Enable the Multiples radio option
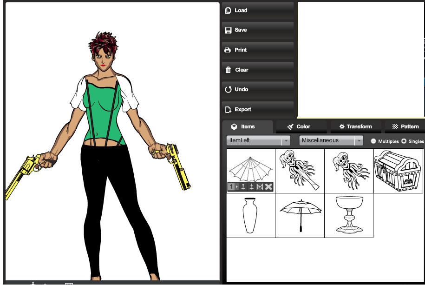425x285 pixels. click(x=373, y=141)
